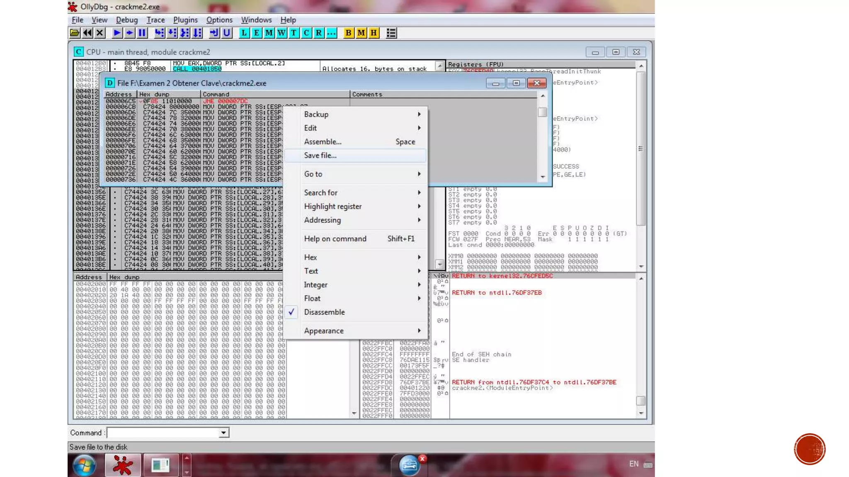Click the Open file folder icon
849x477 pixels.
[x=75, y=33]
